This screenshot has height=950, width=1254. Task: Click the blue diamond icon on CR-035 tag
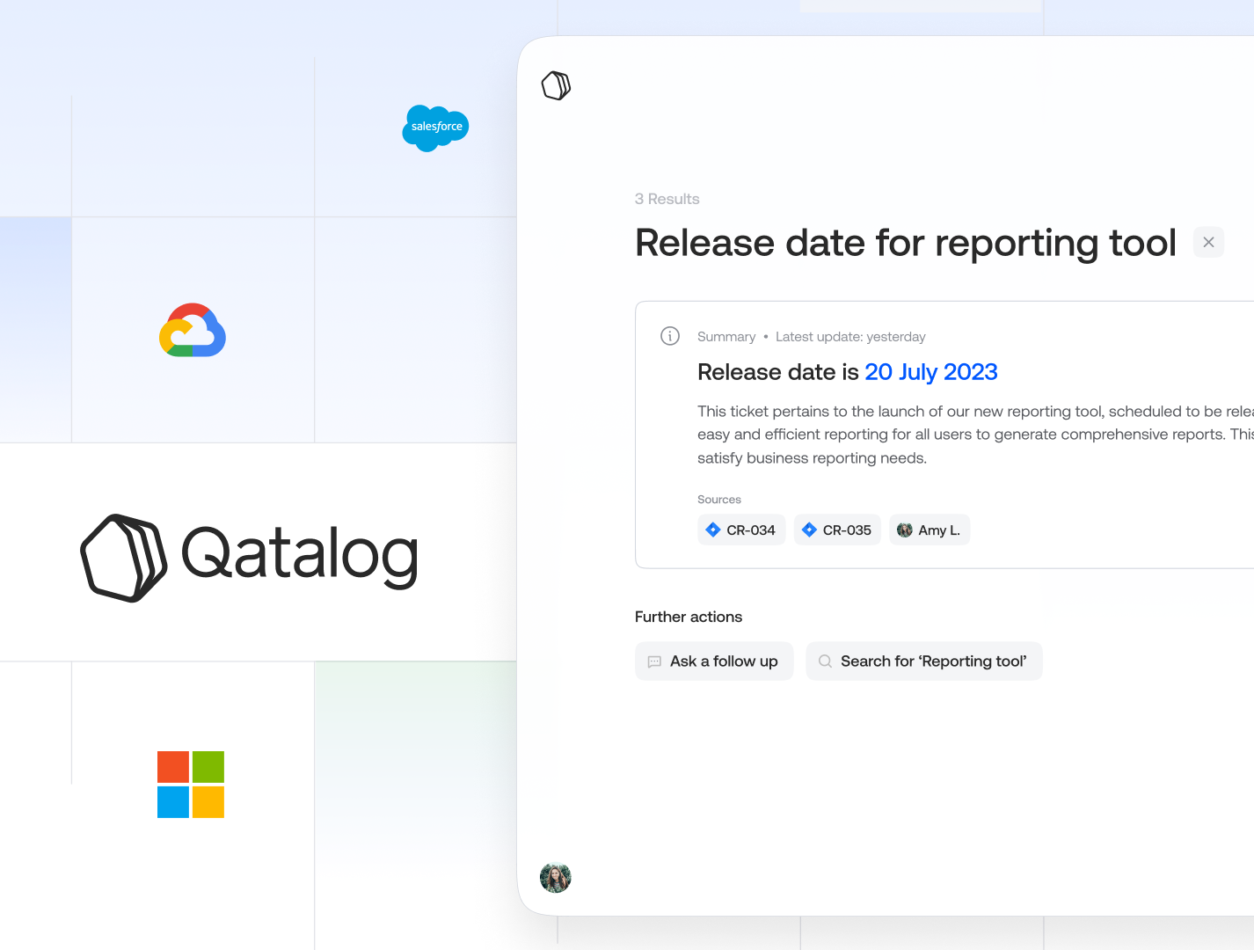click(x=809, y=530)
